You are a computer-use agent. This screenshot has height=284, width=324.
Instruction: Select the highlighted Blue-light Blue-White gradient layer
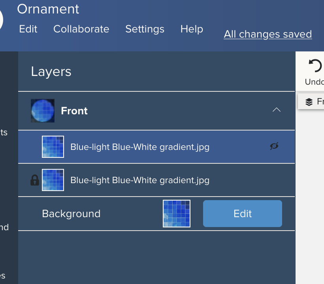click(x=156, y=147)
